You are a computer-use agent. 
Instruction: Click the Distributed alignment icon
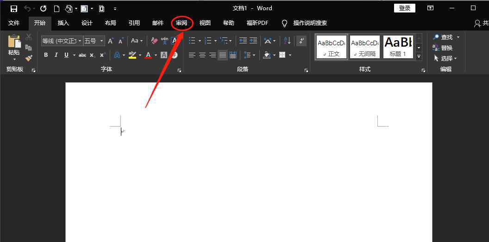(233, 55)
